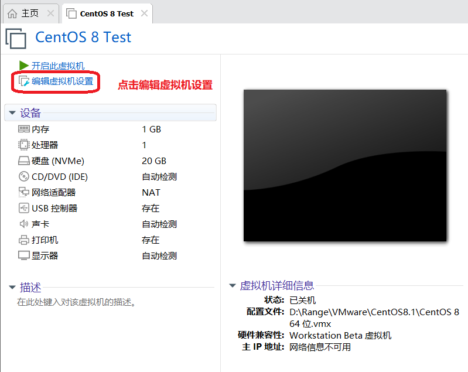
Task: Select the 内存 device row
Action: coord(111,129)
